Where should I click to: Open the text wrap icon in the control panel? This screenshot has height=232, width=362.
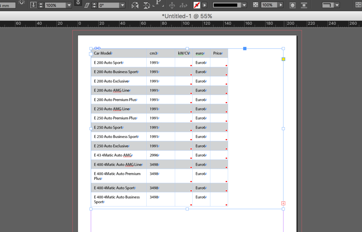coord(304,5)
